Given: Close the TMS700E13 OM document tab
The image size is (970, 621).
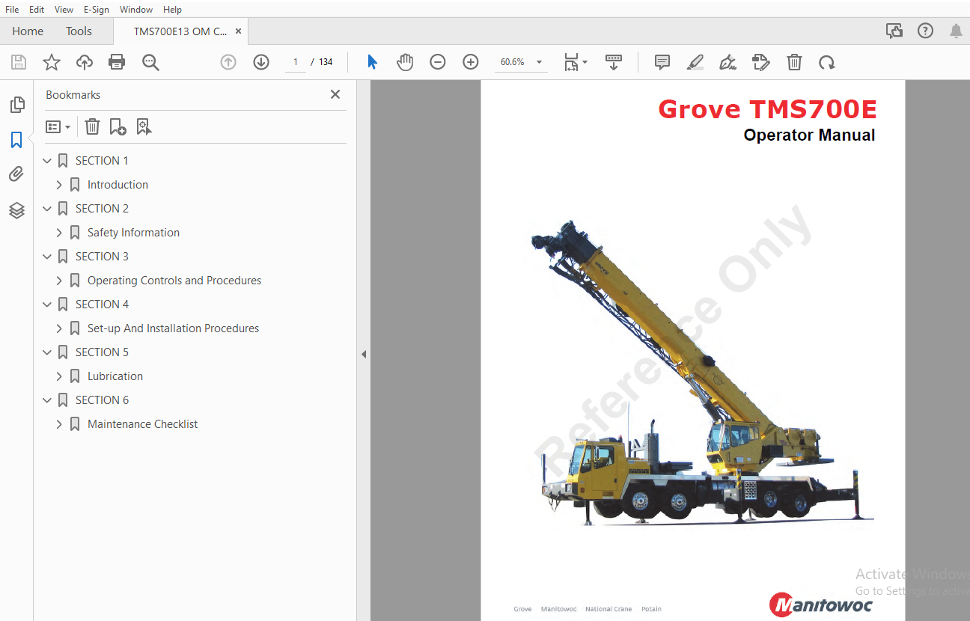Looking at the screenshot, I should [238, 31].
